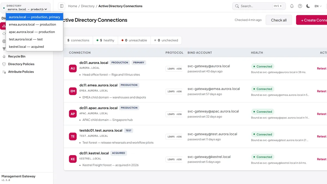Switch to dark mode with moon icon
The image size is (327, 184).
308,6
